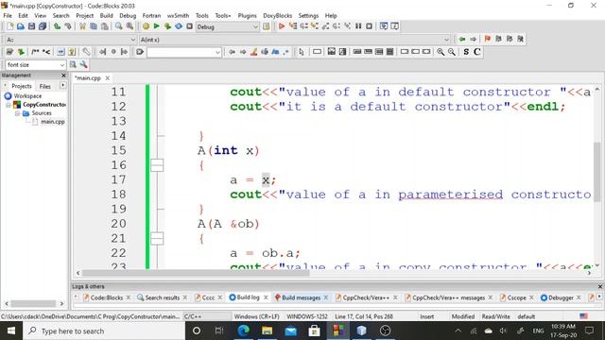This screenshot has height=340, width=605.
Task: Open the wxSmith menu
Action: point(178,15)
